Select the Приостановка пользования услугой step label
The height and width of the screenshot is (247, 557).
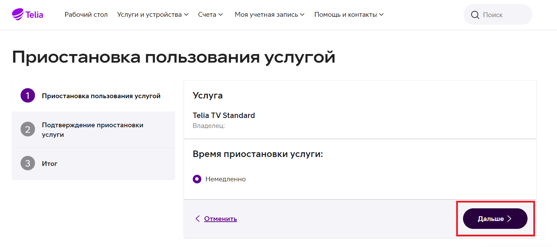[x=101, y=96]
